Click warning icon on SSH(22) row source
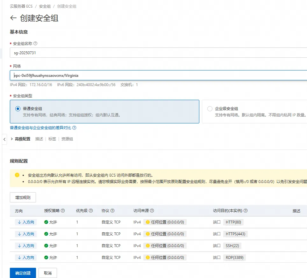Screen dimensions: 307x278 click(x=148, y=246)
